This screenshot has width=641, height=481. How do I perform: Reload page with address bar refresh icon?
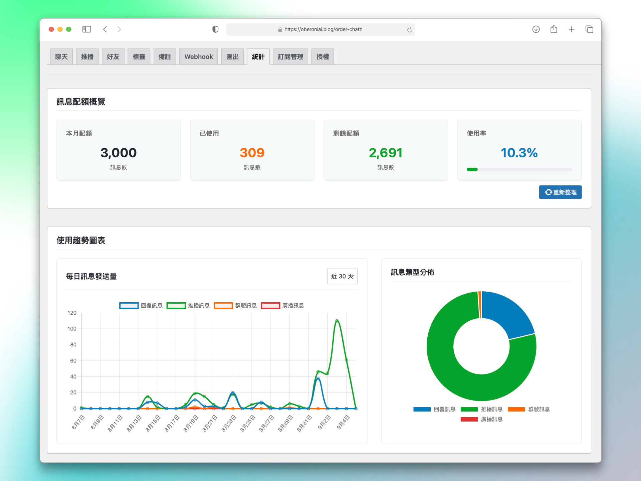click(x=409, y=30)
